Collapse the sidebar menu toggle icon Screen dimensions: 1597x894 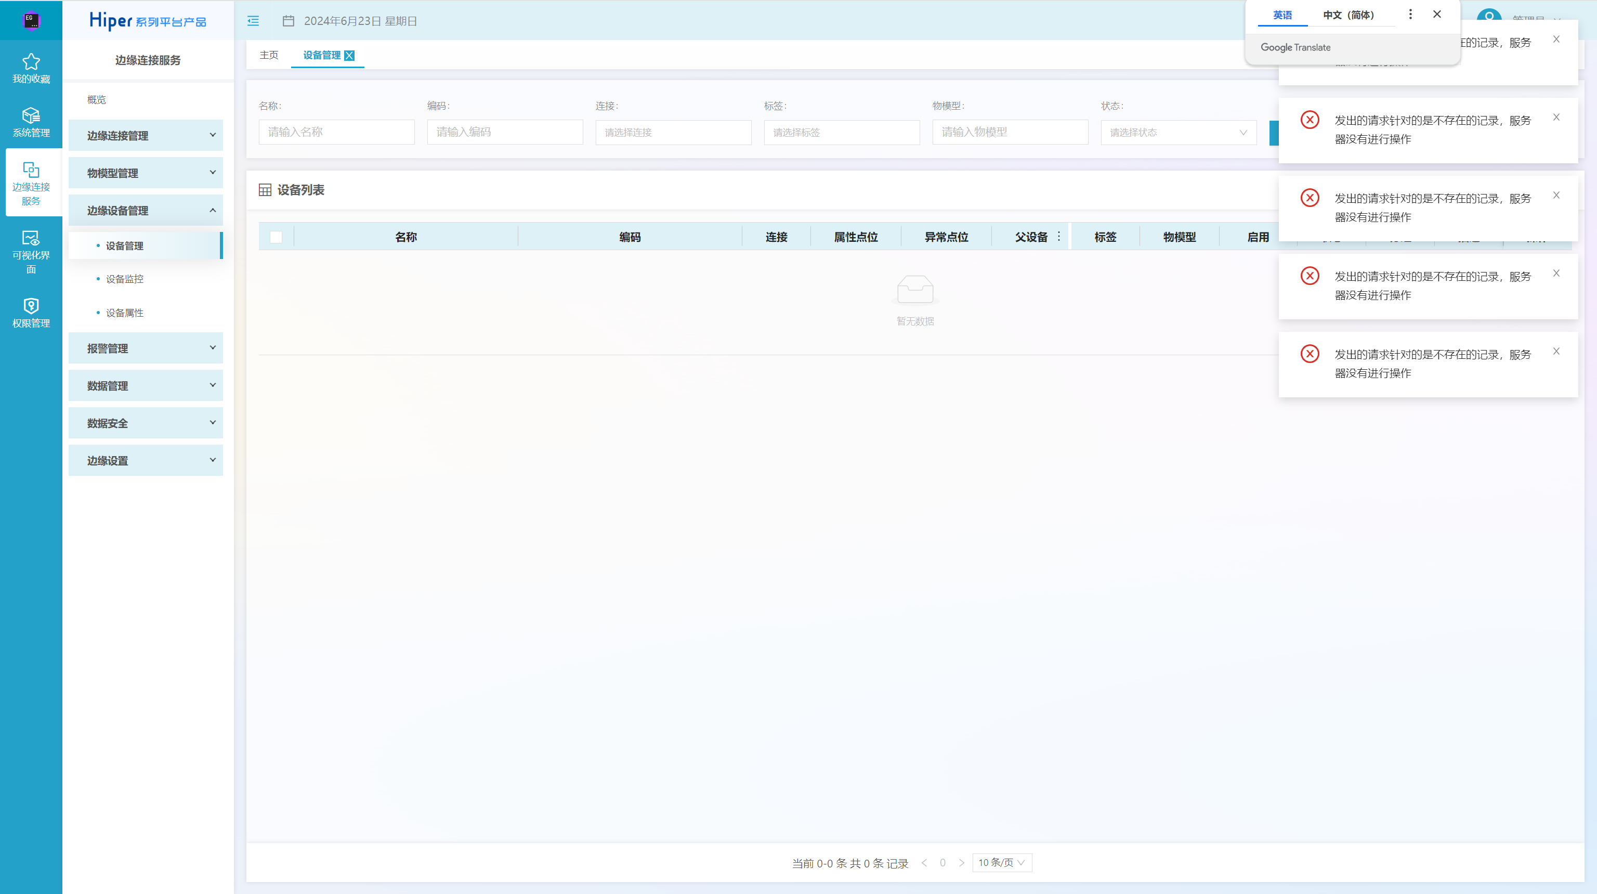coord(253,21)
